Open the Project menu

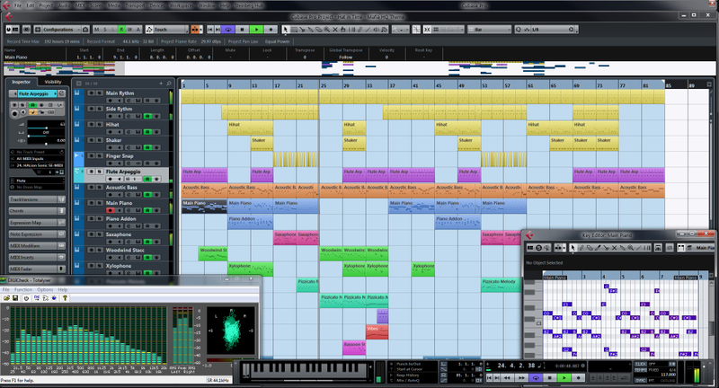[46, 5]
